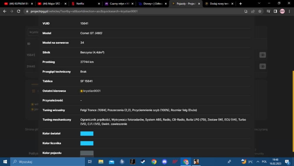Open the install/download page icon in address bar
294x166 pixels.
[246, 11]
